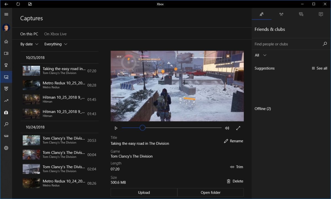Select the On this PC tab
Screen dimensions: 331x199
click(x=29, y=34)
